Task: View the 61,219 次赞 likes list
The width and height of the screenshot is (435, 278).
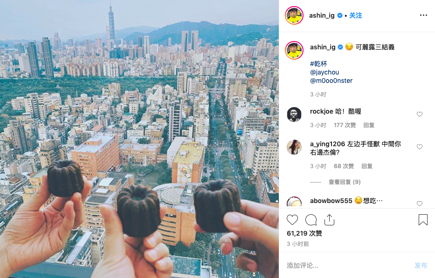Action: [x=304, y=233]
